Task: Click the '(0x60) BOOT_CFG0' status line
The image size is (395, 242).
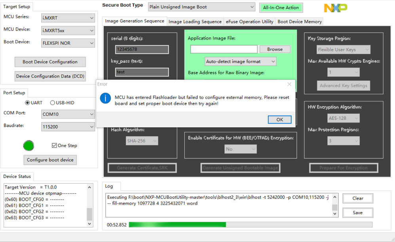Action: coord(34,199)
